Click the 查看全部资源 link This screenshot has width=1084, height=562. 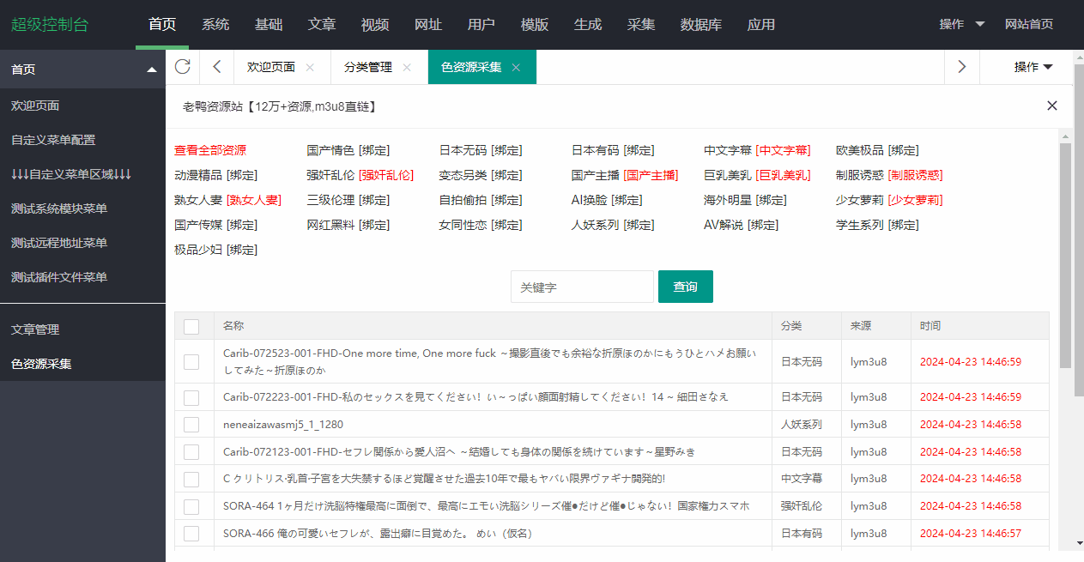pos(210,150)
